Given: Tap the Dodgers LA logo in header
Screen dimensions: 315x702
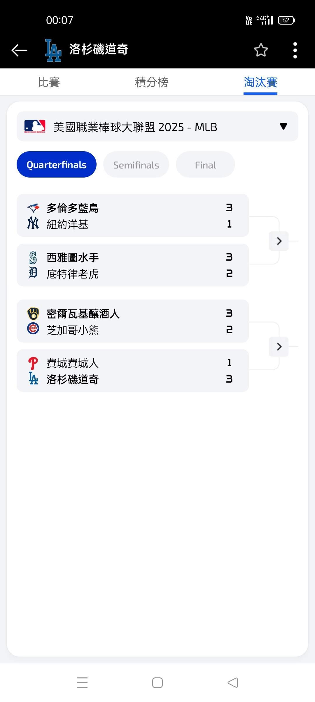Looking at the screenshot, I should (x=53, y=50).
